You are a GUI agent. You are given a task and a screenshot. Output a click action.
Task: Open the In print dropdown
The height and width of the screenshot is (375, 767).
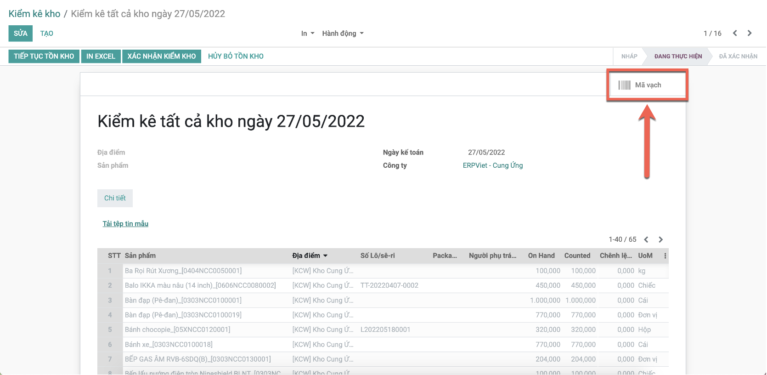pos(307,34)
